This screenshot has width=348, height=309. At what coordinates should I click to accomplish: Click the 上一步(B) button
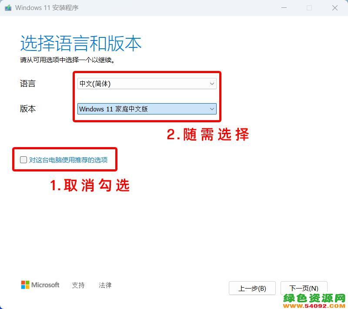252,288
